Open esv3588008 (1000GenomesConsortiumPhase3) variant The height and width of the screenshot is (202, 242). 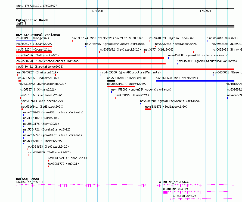coord(49,61)
